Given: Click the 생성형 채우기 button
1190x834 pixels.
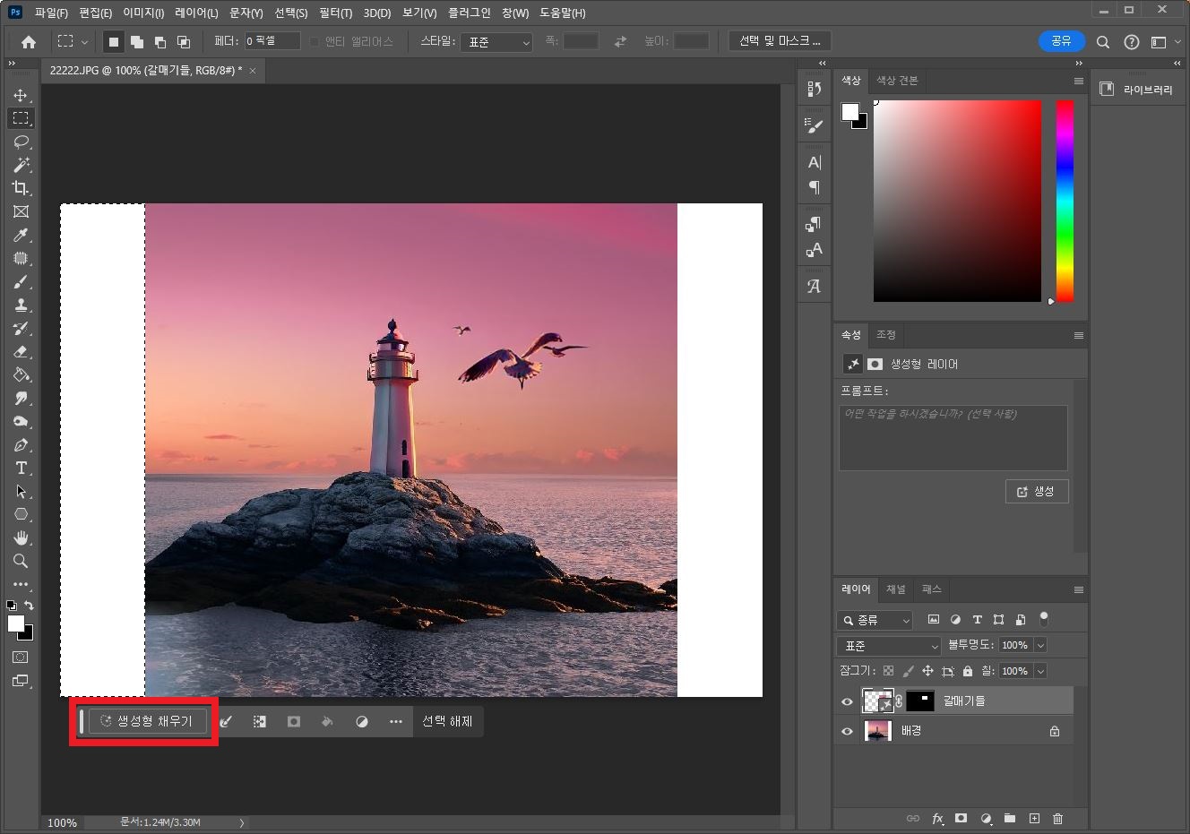Looking at the screenshot, I should point(148,721).
